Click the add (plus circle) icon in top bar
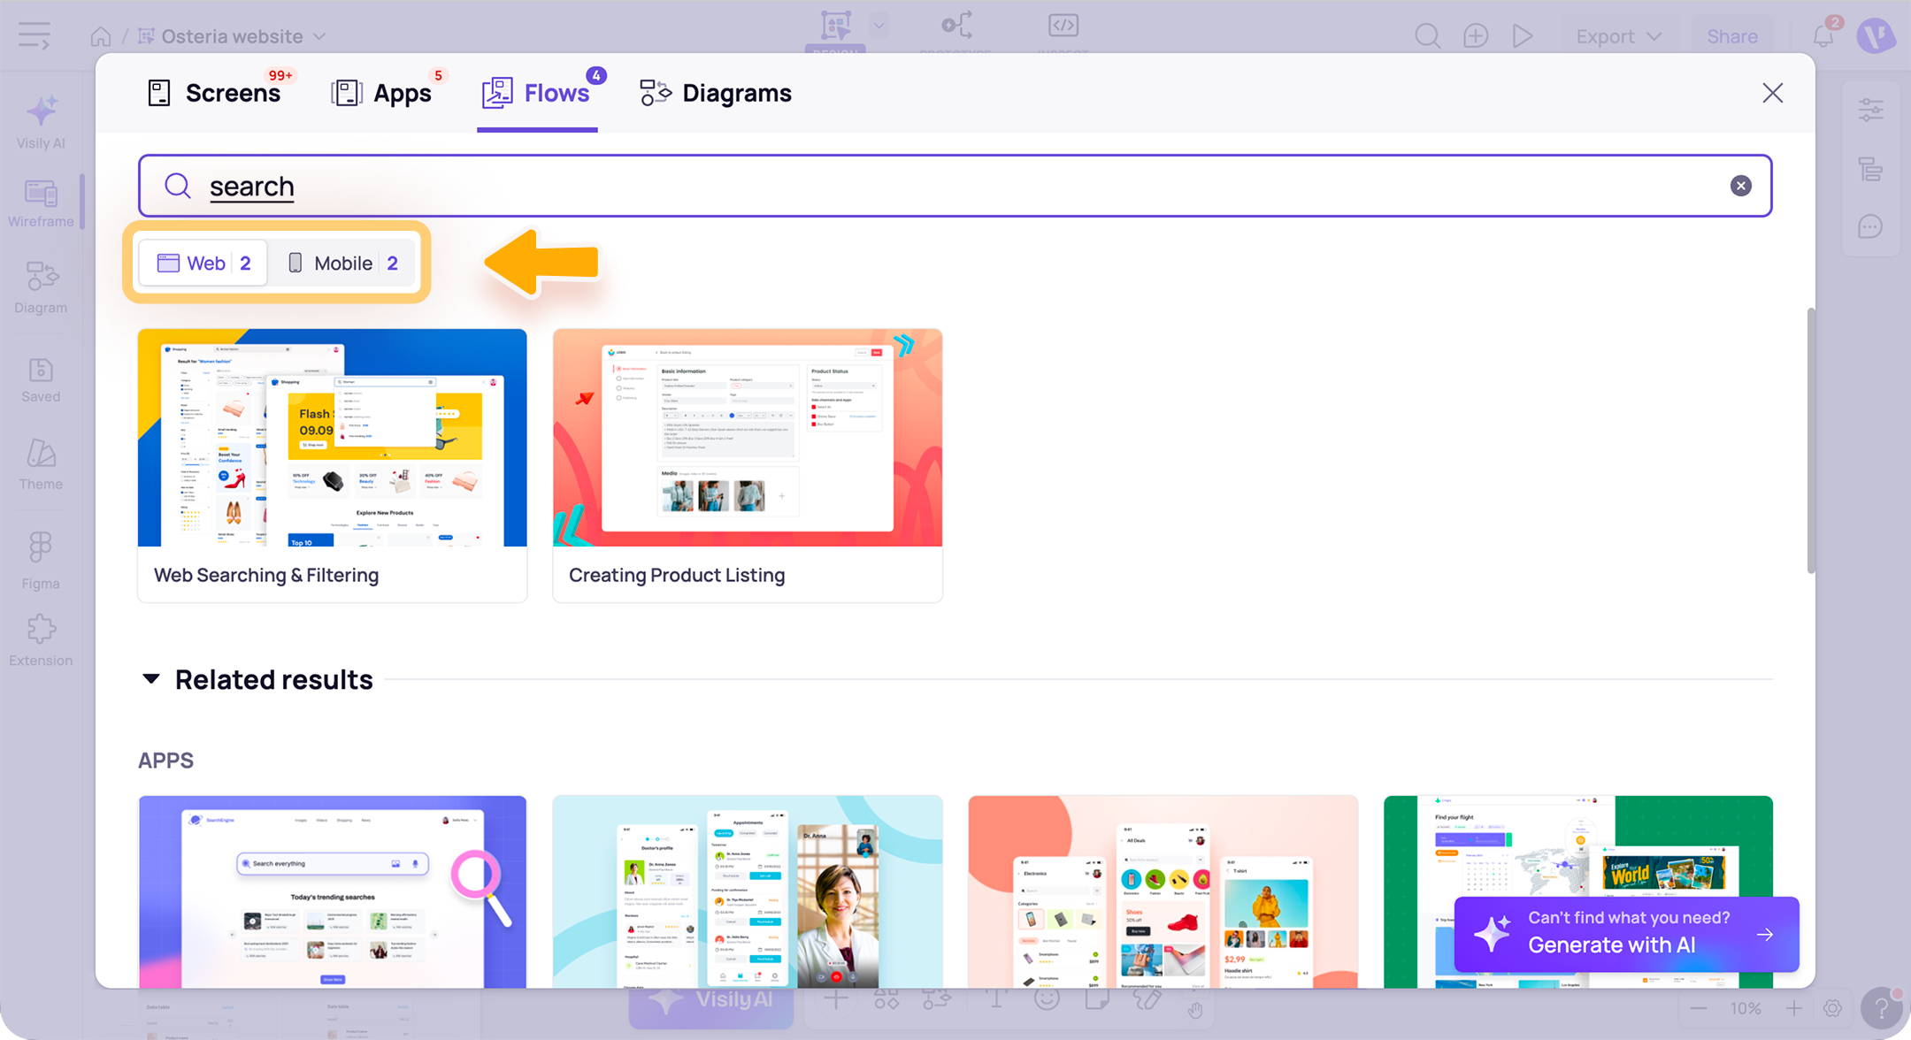This screenshot has height=1040, width=1911. coord(1475,36)
